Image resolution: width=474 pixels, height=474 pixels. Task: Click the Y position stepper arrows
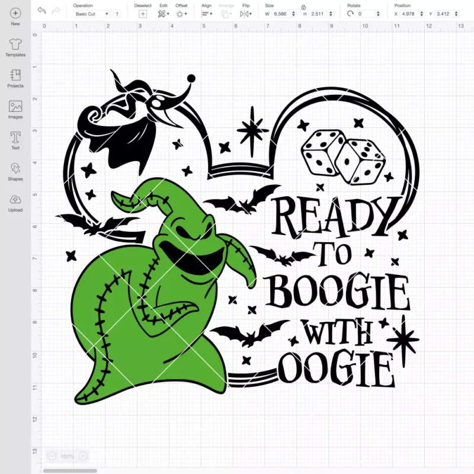(456, 14)
